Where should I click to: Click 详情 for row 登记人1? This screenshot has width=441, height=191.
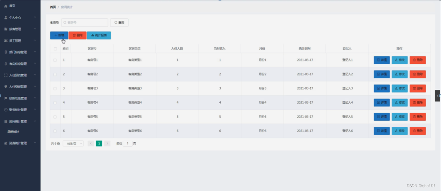click(382, 60)
